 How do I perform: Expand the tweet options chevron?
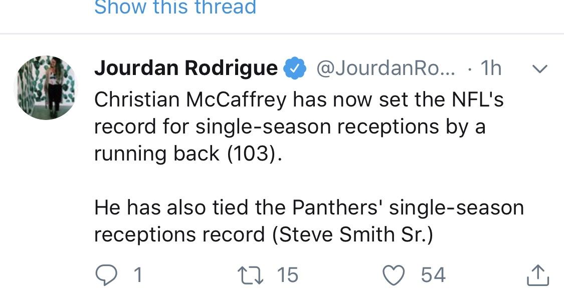pyautogui.click(x=539, y=68)
